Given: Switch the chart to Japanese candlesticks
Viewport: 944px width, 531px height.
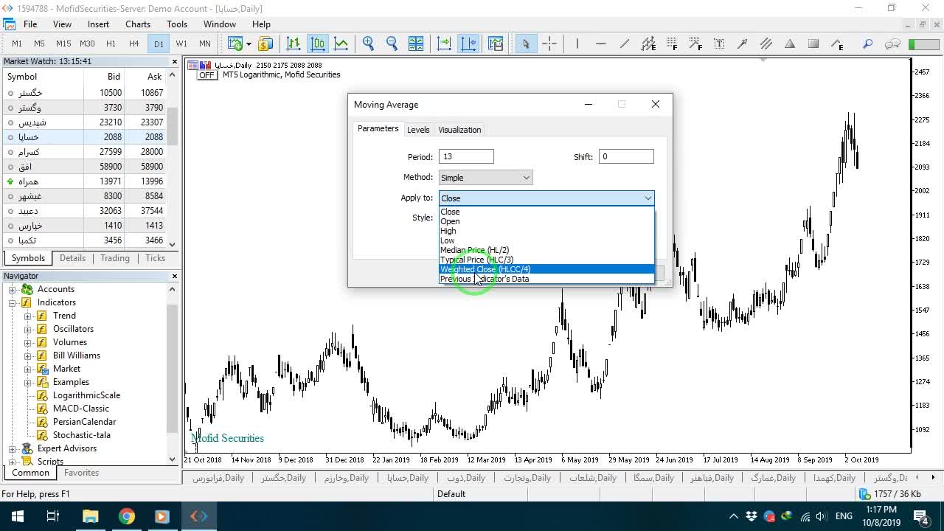Looking at the screenshot, I should (318, 44).
